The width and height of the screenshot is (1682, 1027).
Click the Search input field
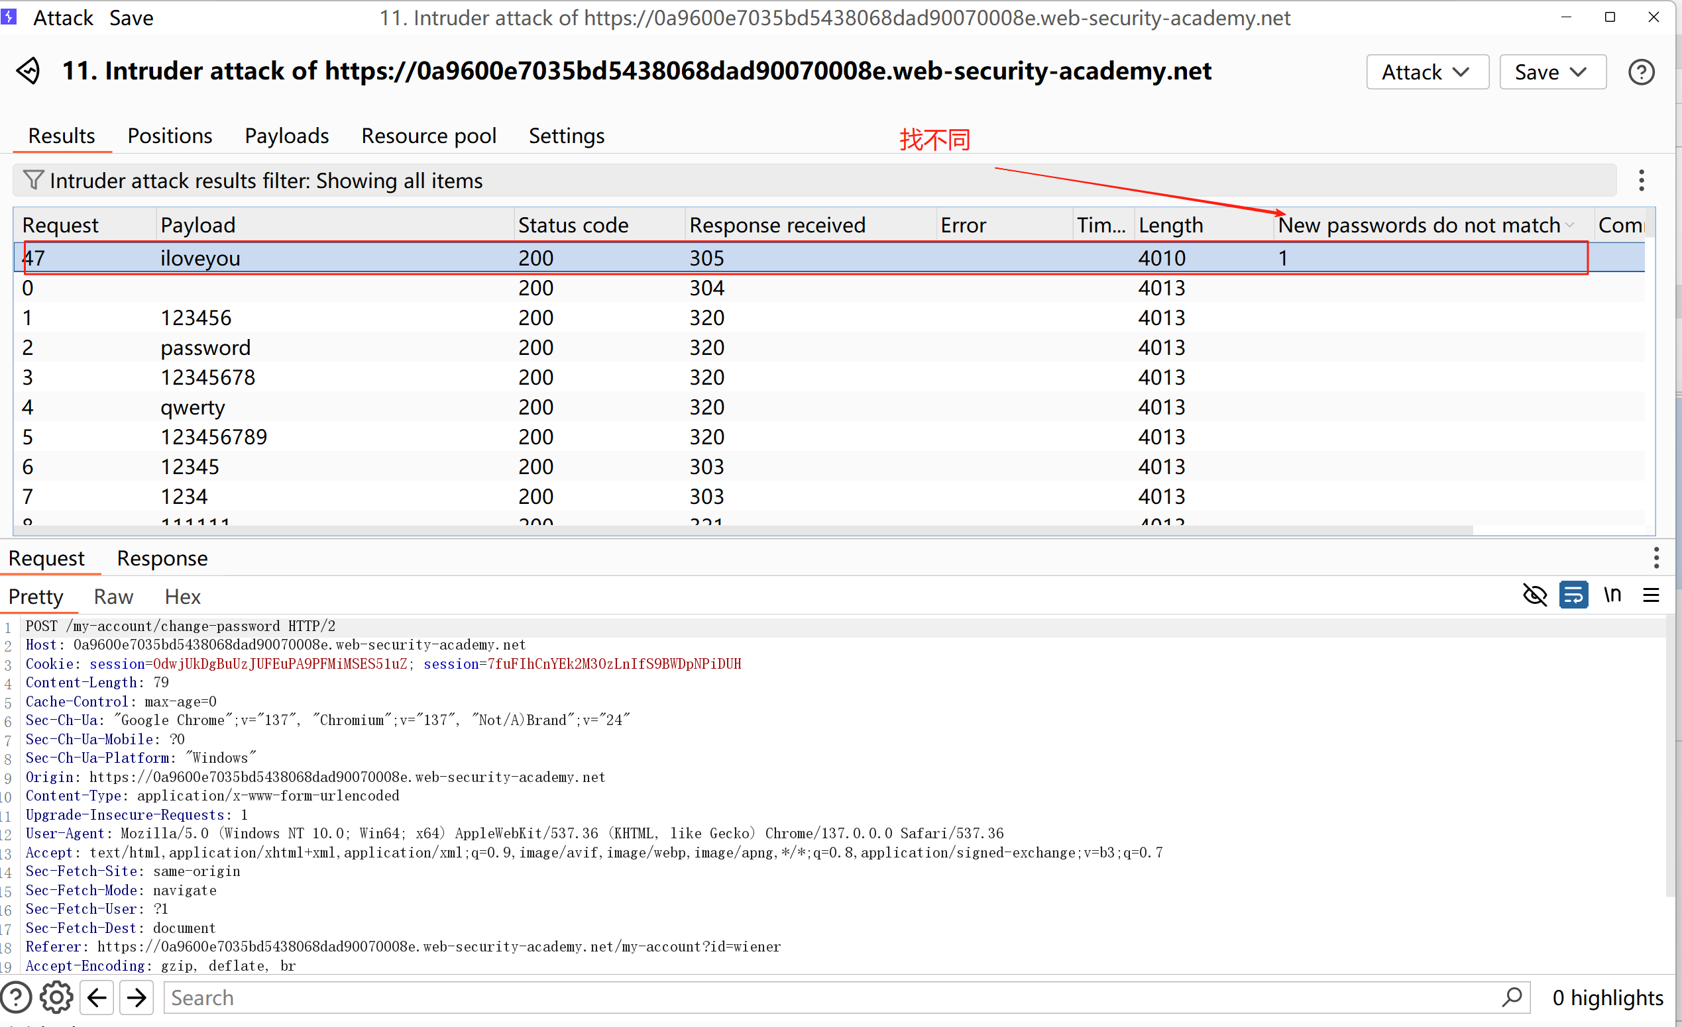819,997
